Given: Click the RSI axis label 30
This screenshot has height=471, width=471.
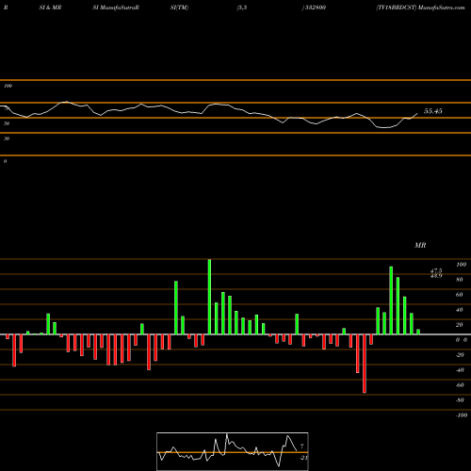Looking at the screenshot, I should (x=7, y=138).
